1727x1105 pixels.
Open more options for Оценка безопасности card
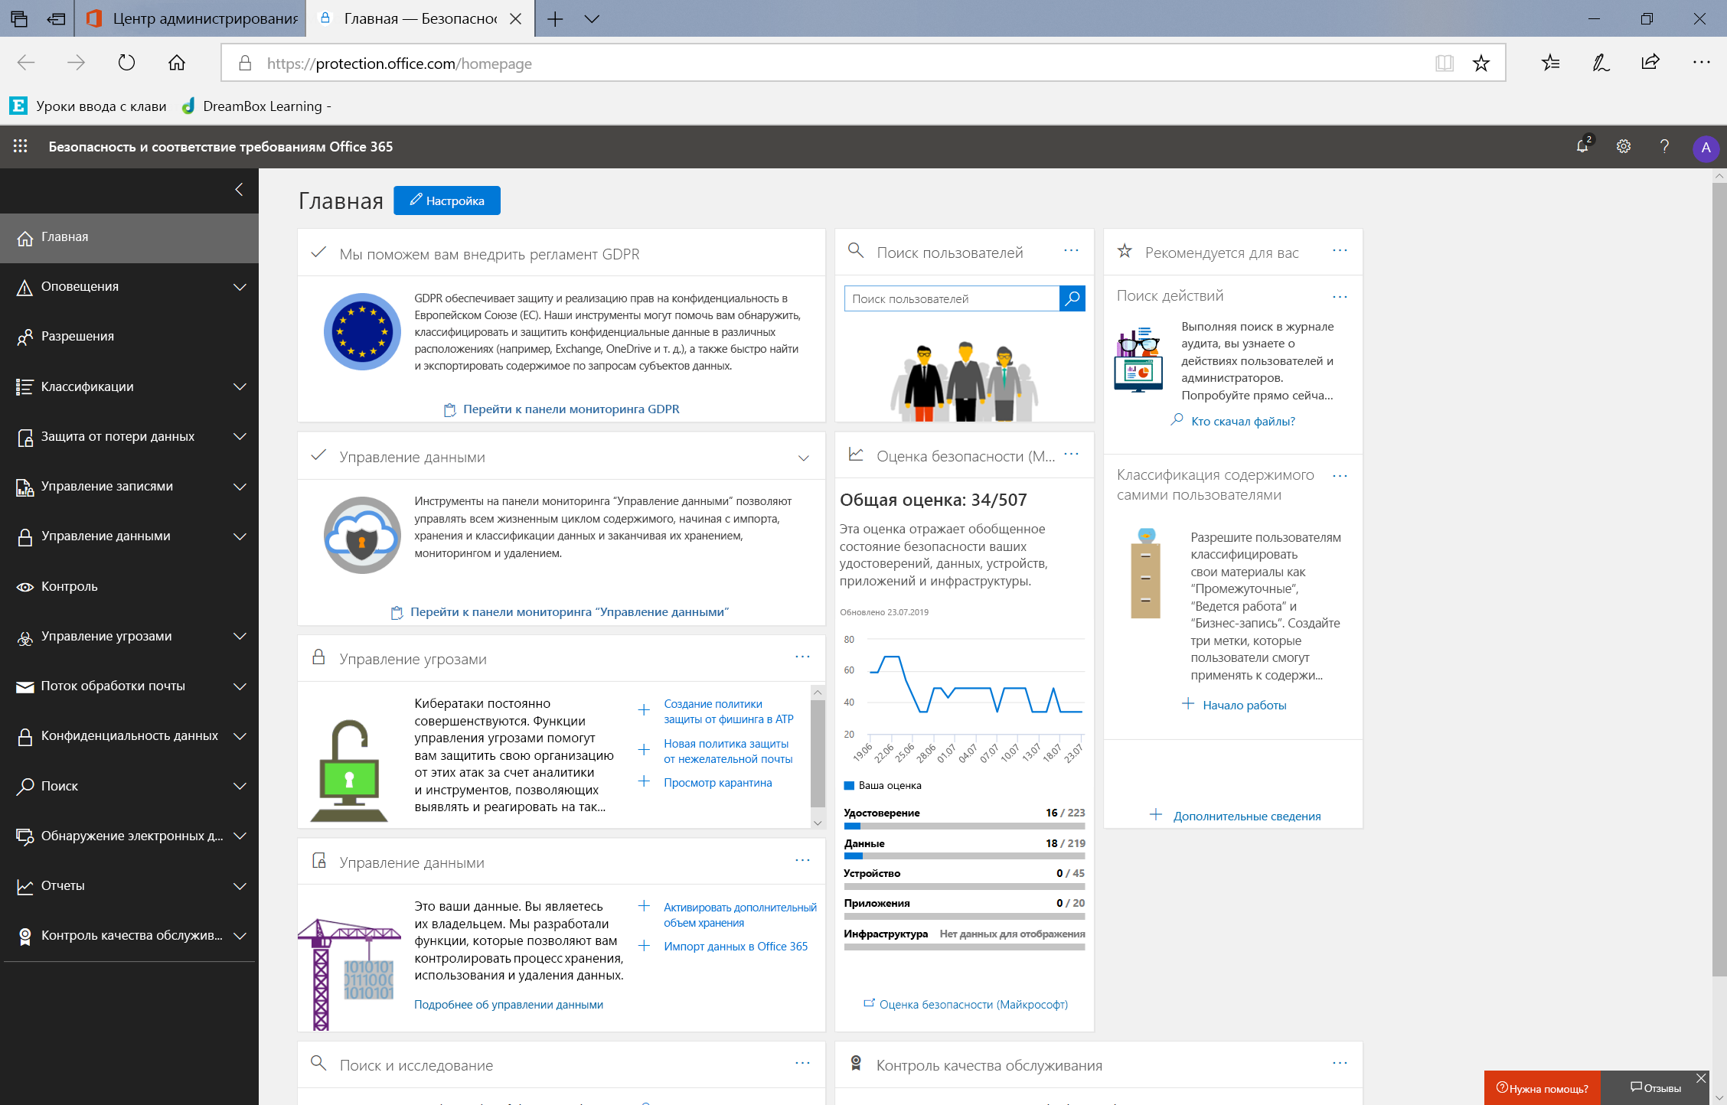[x=1071, y=455]
